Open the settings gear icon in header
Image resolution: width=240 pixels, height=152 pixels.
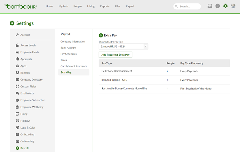[226, 6]
